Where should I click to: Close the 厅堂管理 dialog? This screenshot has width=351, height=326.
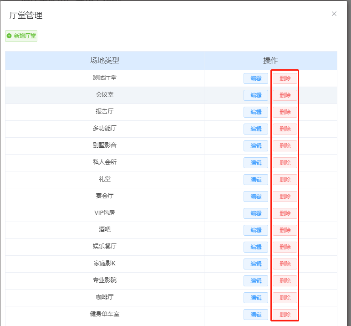tap(334, 14)
